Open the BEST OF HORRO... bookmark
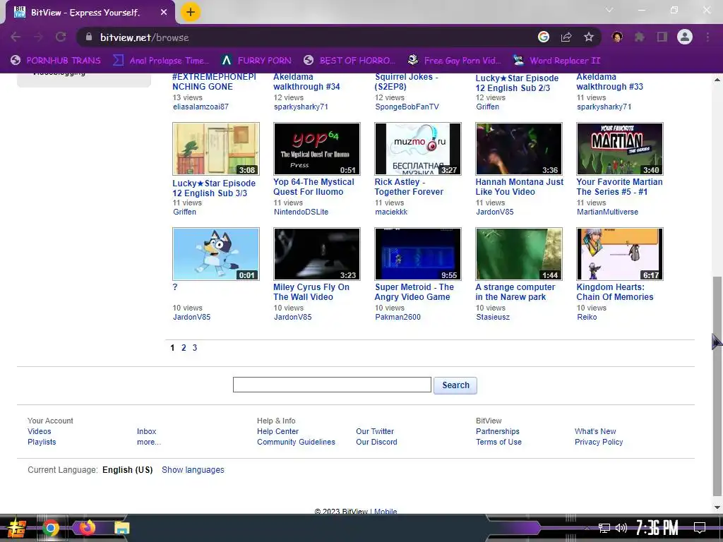This screenshot has width=723, height=542. point(349,61)
